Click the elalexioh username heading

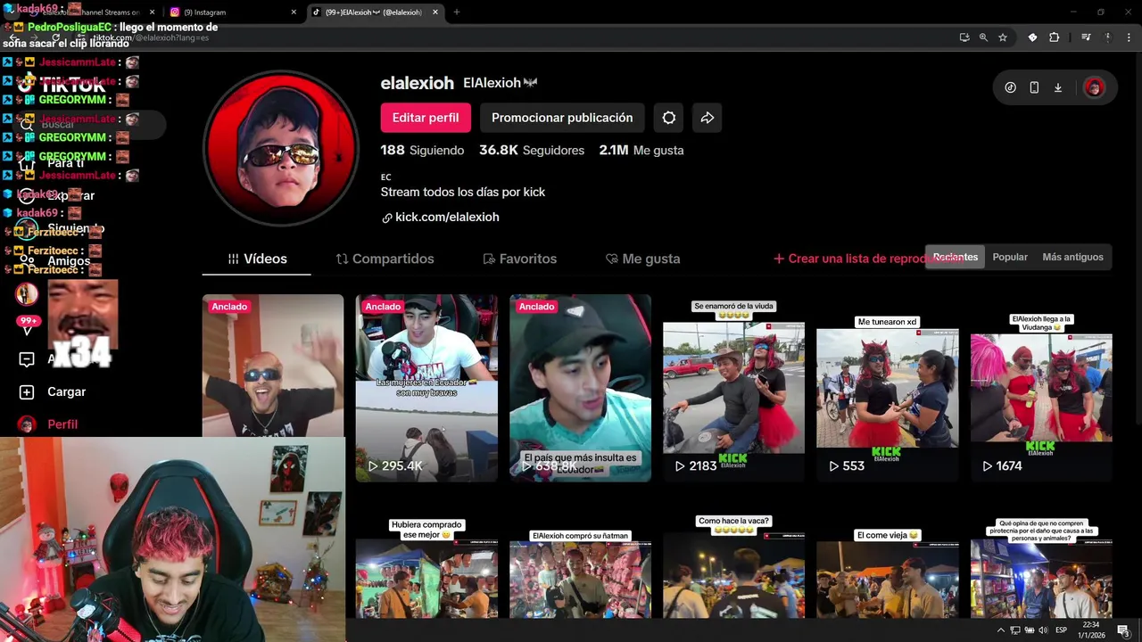tap(418, 83)
